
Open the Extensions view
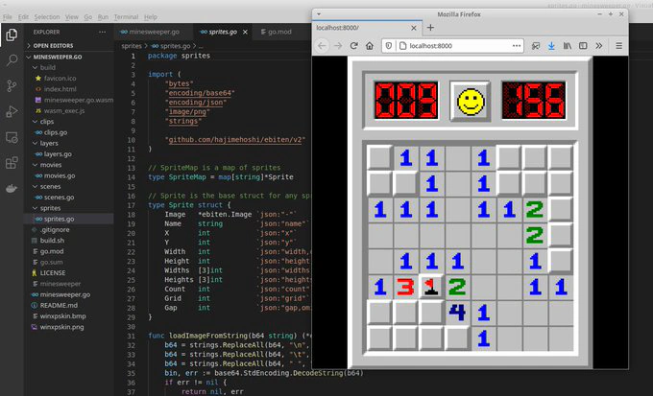tap(12, 163)
